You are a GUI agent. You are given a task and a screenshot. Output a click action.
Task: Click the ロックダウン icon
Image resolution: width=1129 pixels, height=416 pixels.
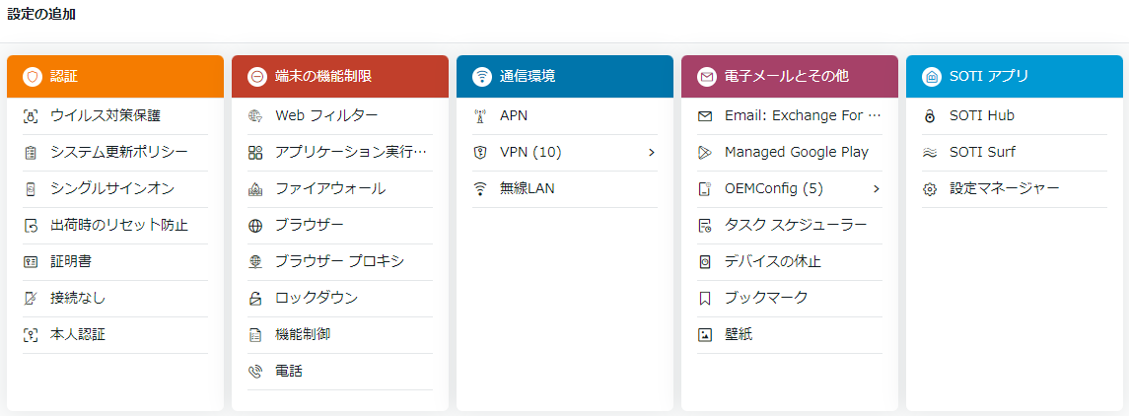(x=255, y=299)
